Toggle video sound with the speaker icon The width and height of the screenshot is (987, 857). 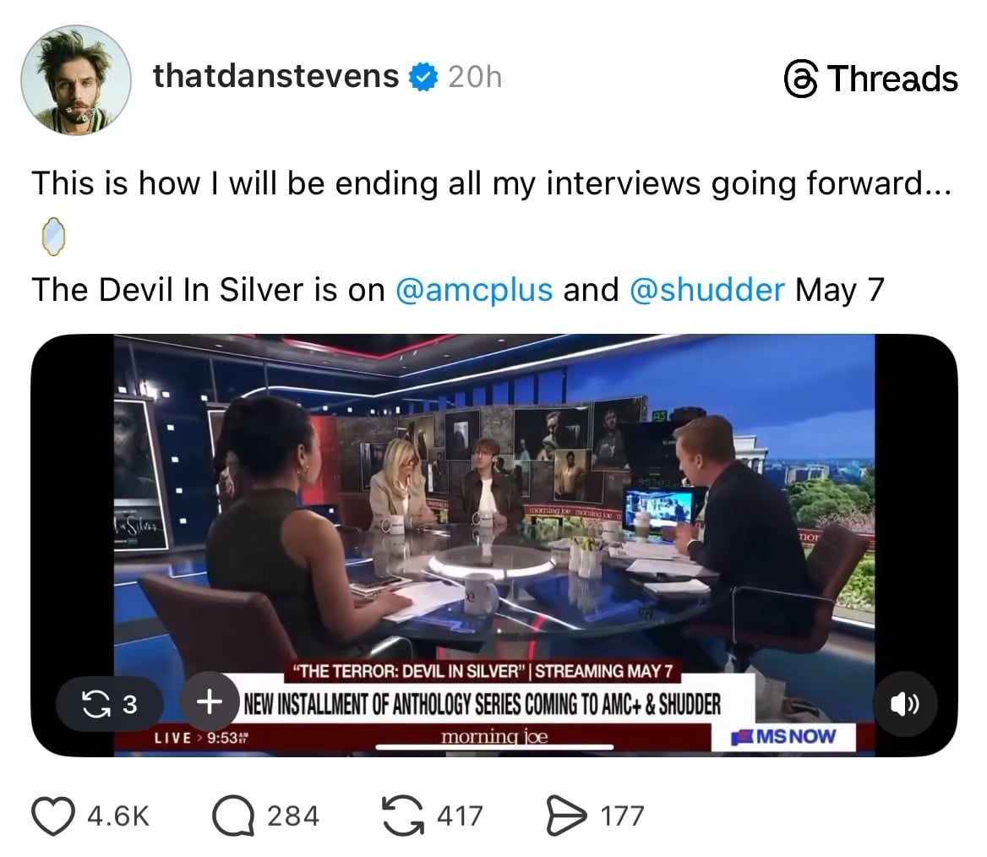tap(904, 703)
